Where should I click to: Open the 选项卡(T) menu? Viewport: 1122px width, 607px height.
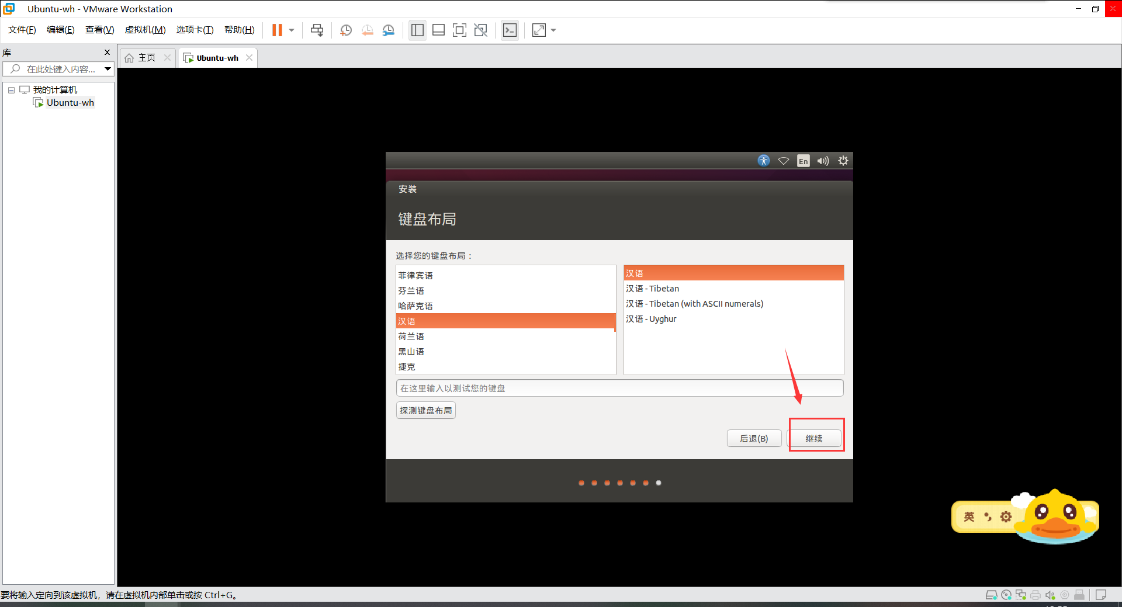pos(195,30)
